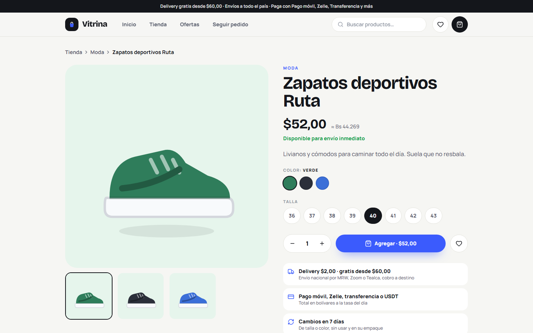This screenshot has width=533, height=333.
Task: Go to Tienda in the breadcrumb
Action: (74, 52)
